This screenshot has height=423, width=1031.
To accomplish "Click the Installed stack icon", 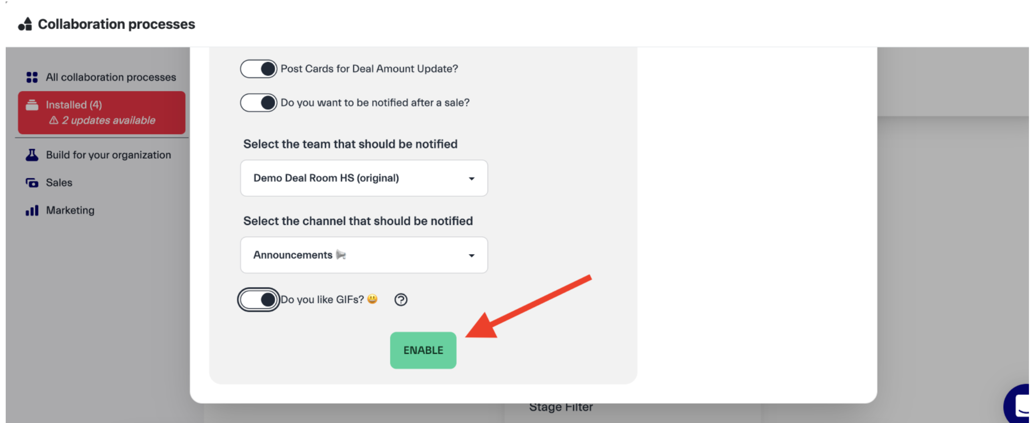I will tap(32, 105).
